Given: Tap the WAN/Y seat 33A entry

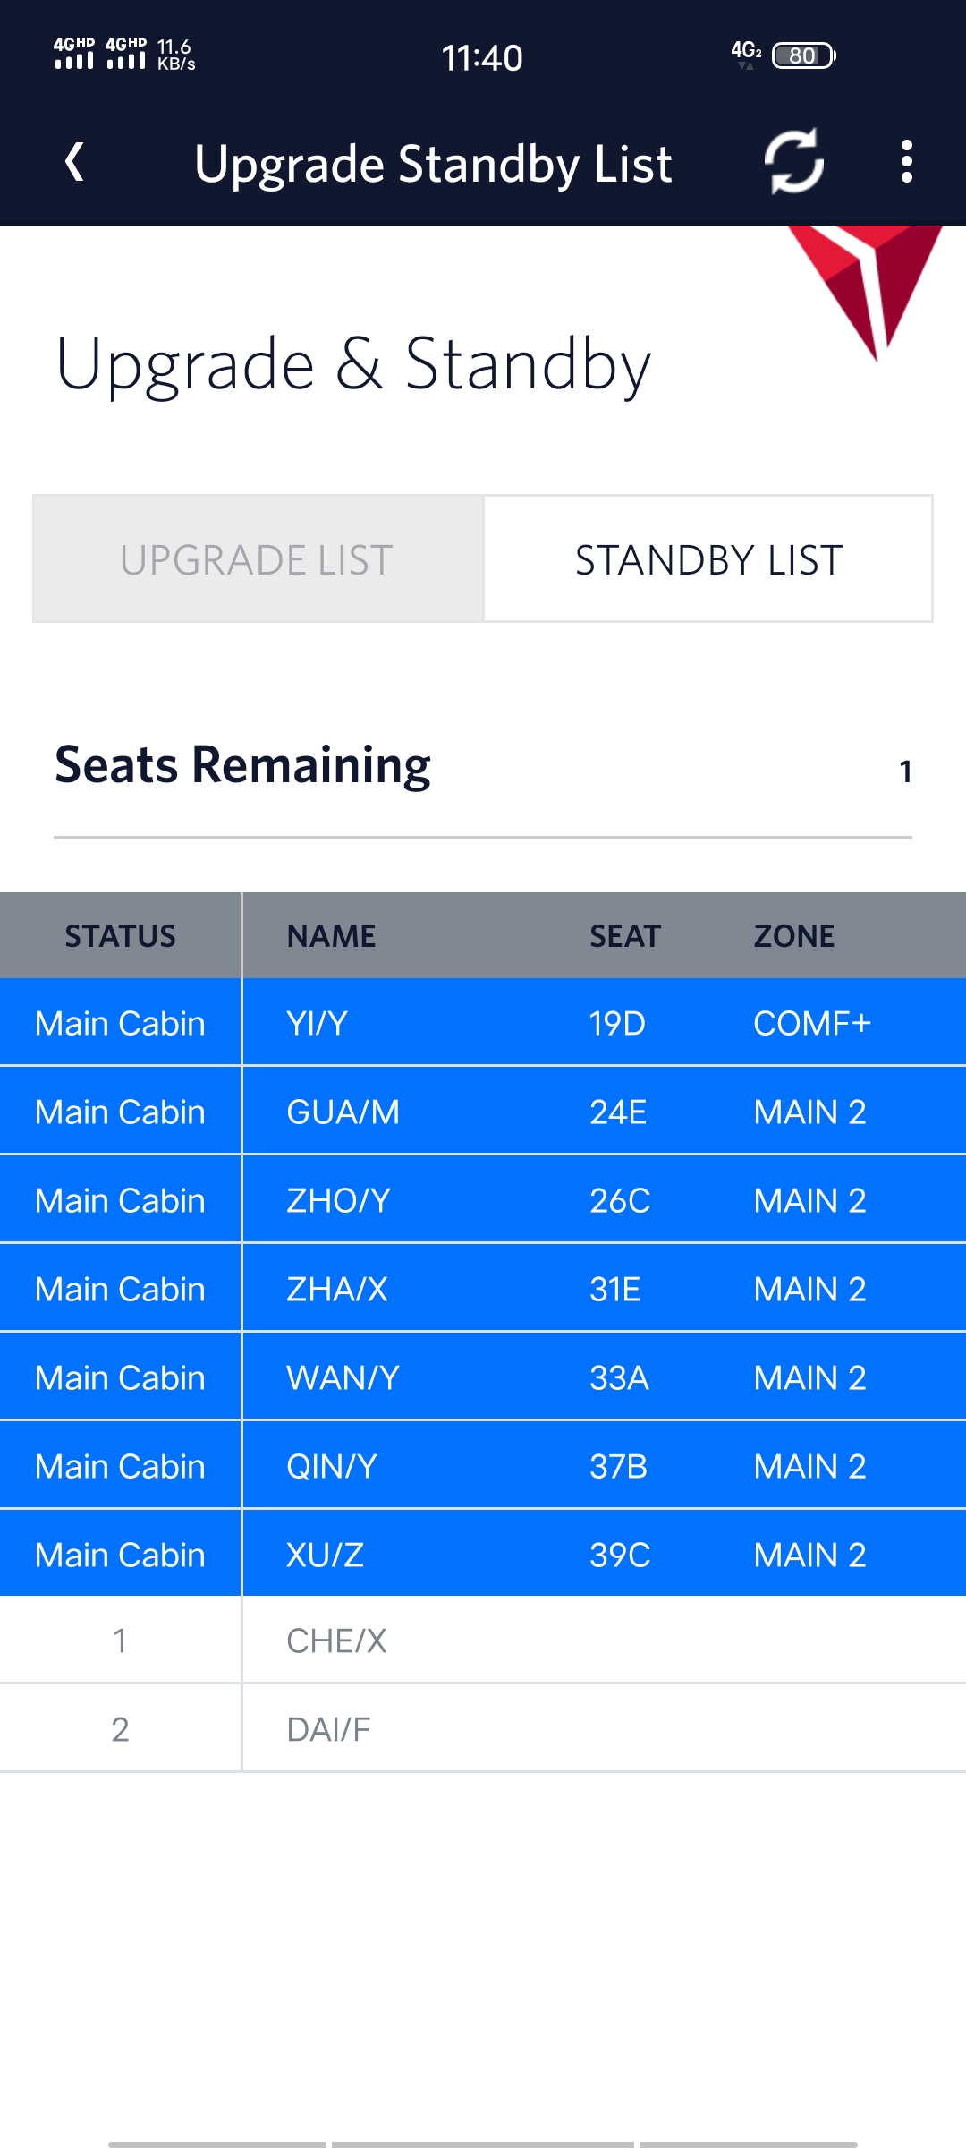Looking at the screenshot, I should point(483,1377).
